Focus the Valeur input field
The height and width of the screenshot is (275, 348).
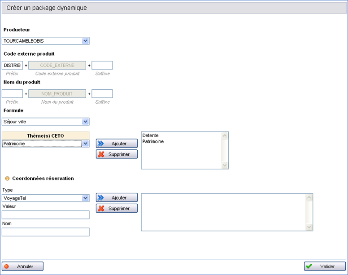pyautogui.click(x=45, y=215)
